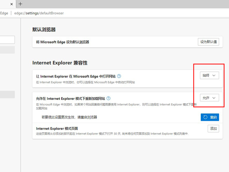Click the blue 重启 button
This screenshot has height=172, width=229.
210,117
